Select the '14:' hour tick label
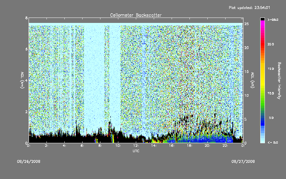The width and height of the screenshot is (286, 179). [x=154, y=146]
